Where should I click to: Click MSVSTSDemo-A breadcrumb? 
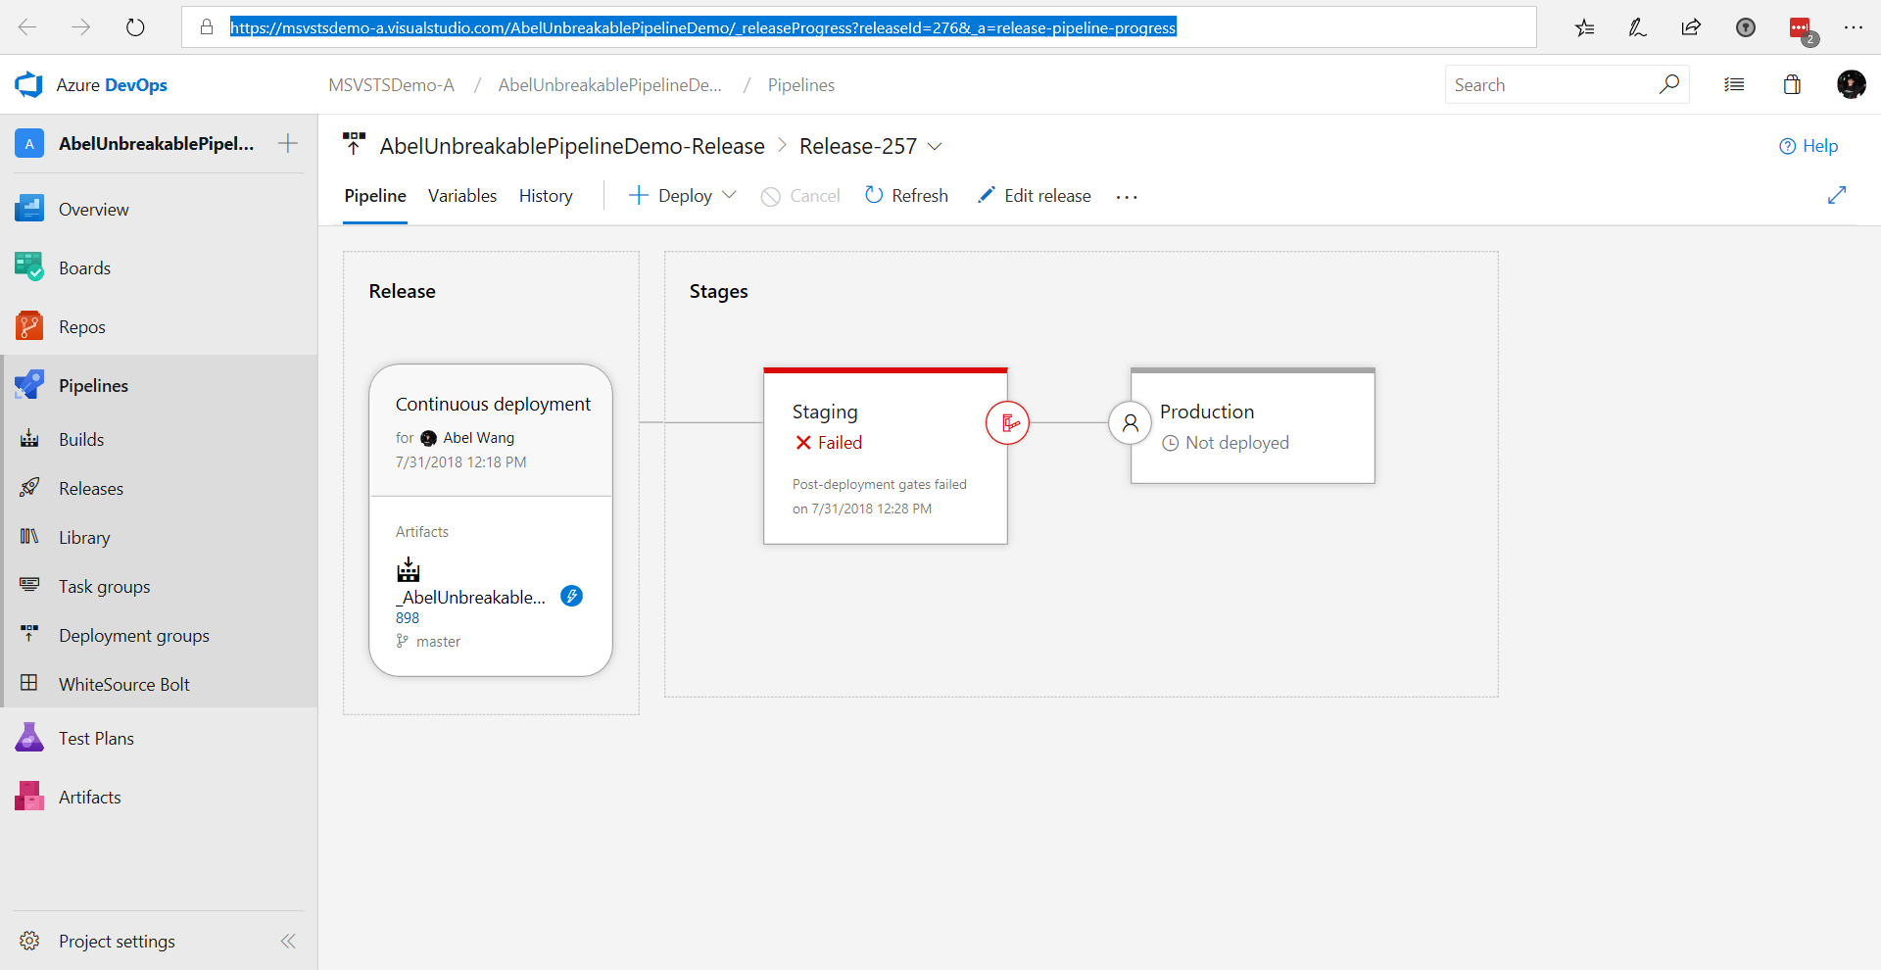[391, 85]
